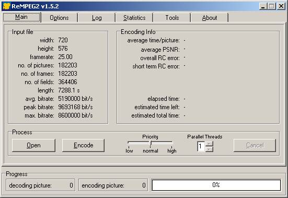Viewport: 288px width, 198px height.
Task: Click the maximize window button
Action: [272, 6]
